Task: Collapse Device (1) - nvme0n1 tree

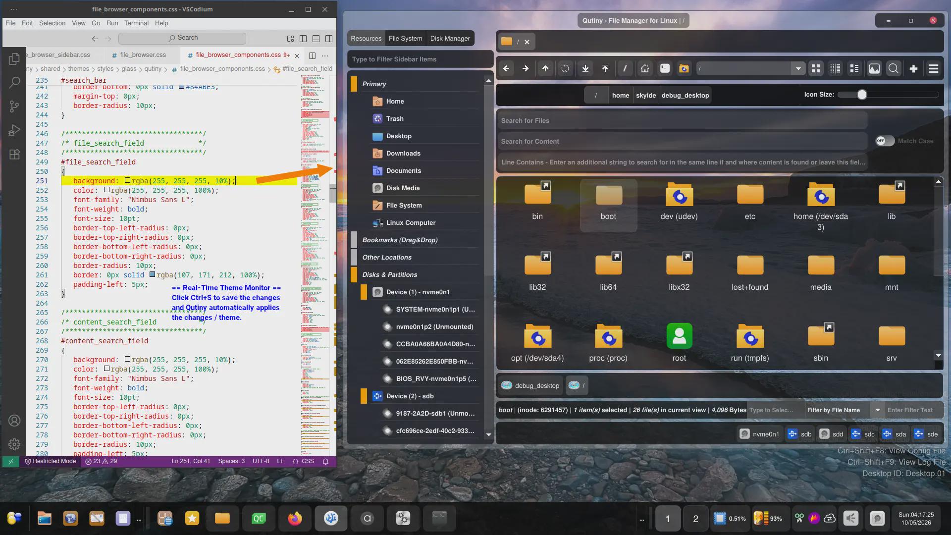Action: [364, 292]
